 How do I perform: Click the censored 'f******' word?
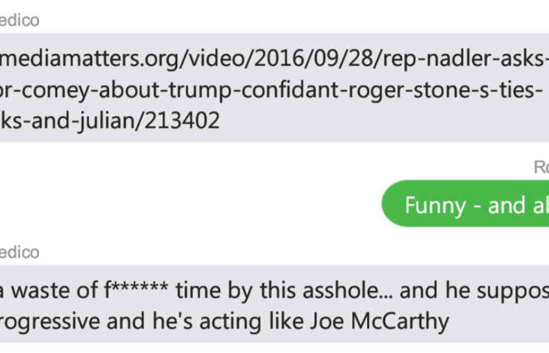point(139,291)
